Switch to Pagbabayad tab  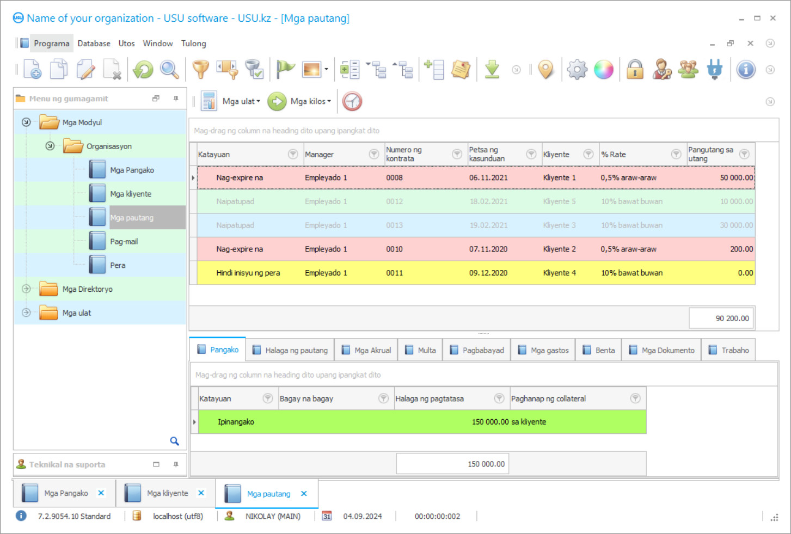pos(477,350)
